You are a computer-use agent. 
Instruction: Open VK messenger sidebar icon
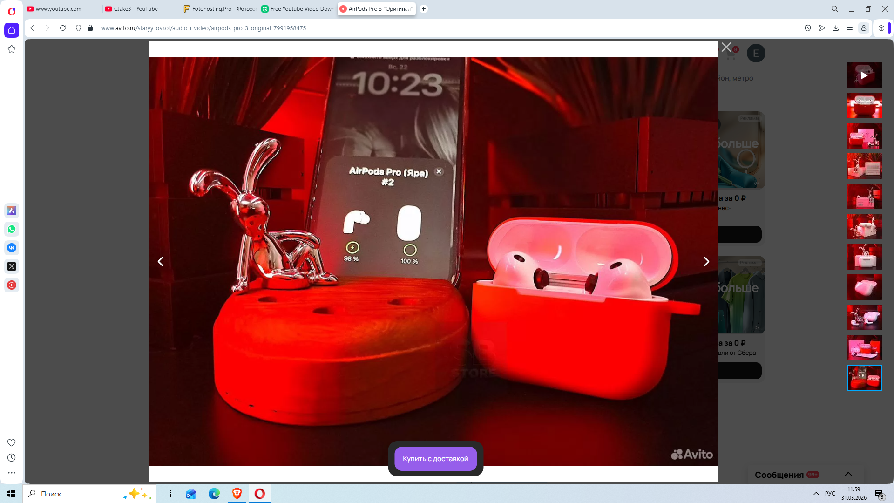[x=12, y=248]
